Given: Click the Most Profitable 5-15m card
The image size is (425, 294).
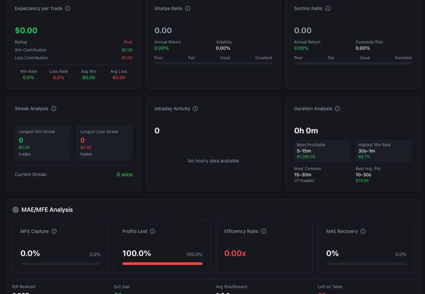Looking at the screenshot, I should coord(322,151).
